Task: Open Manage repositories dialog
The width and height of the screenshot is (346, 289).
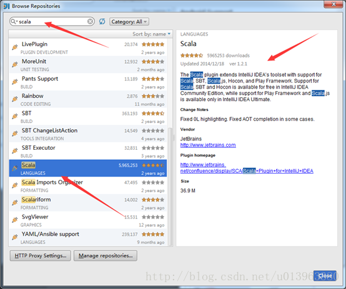Action: [106, 256]
